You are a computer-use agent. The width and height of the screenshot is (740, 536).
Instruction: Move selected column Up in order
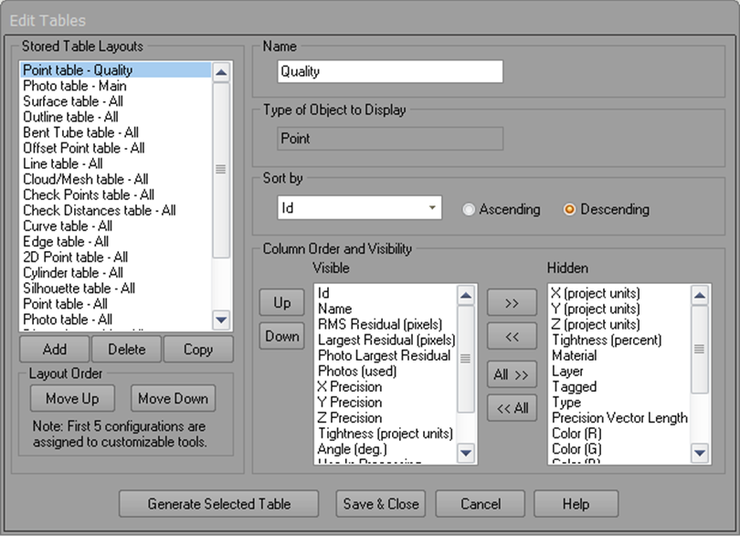click(x=282, y=302)
